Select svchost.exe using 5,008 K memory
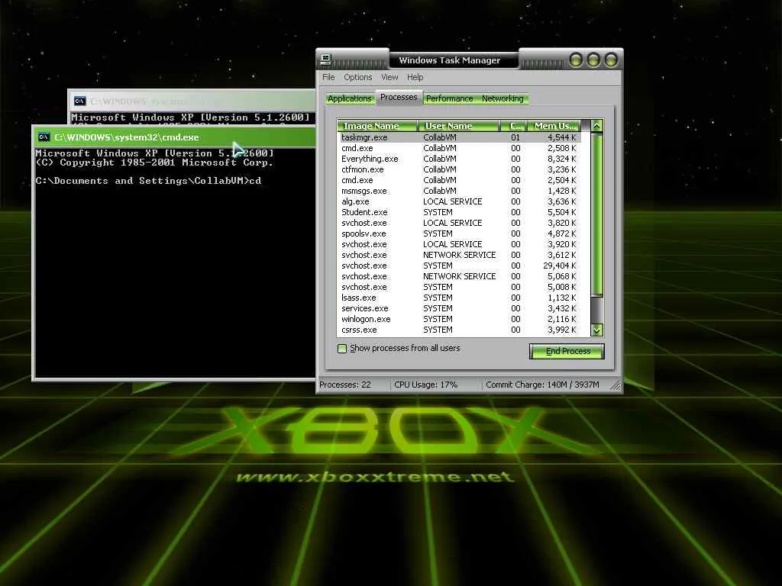782x586 pixels. [x=459, y=287]
